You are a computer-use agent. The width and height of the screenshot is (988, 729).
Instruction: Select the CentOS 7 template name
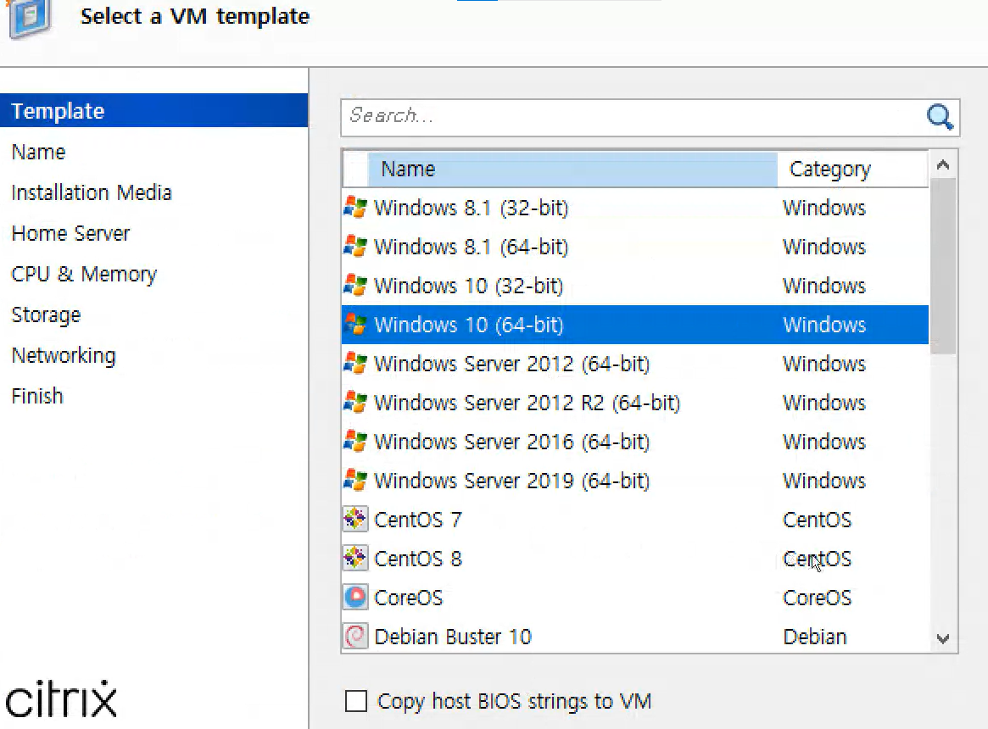click(418, 520)
